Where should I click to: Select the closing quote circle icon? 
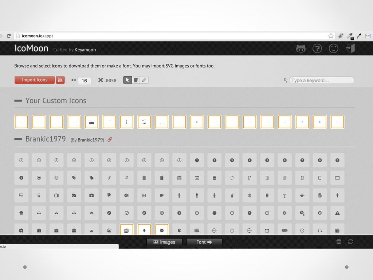tap(39, 178)
